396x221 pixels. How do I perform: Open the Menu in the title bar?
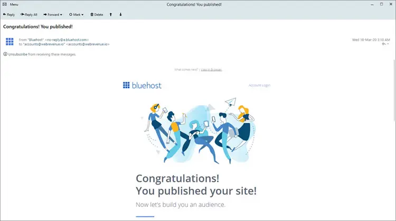(x=14, y=4)
